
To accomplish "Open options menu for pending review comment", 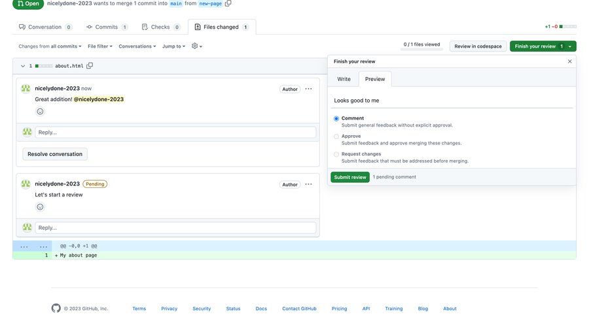I will click(308, 184).
